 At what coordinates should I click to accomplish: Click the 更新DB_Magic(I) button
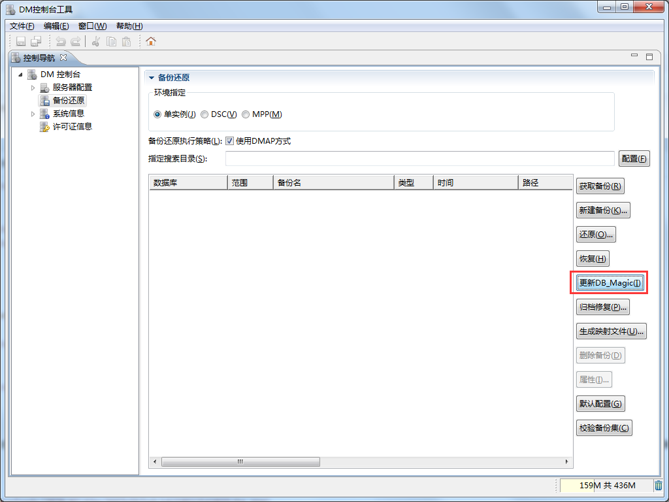coord(610,282)
